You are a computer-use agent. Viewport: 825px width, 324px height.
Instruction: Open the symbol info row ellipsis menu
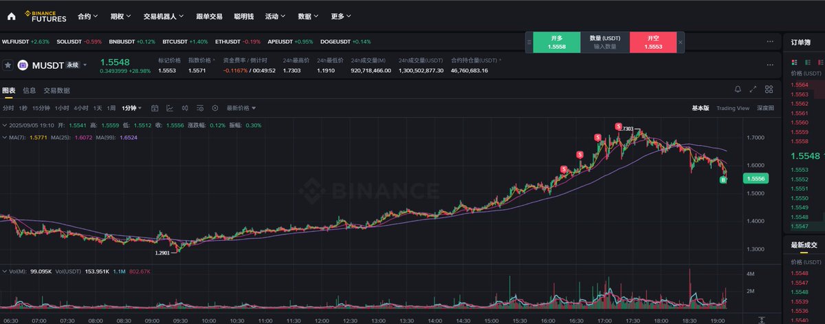coord(770,65)
